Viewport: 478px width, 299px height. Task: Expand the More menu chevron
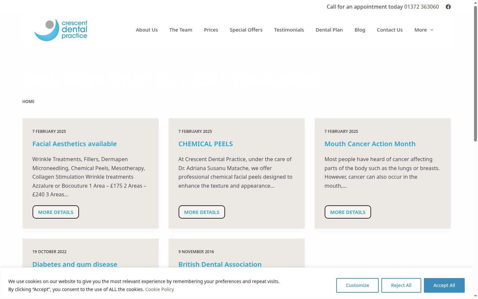(x=432, y=30)
